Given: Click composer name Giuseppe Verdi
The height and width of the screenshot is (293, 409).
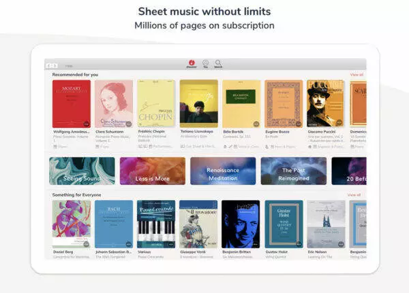Looking at the screenshot, I should (193, 252).
